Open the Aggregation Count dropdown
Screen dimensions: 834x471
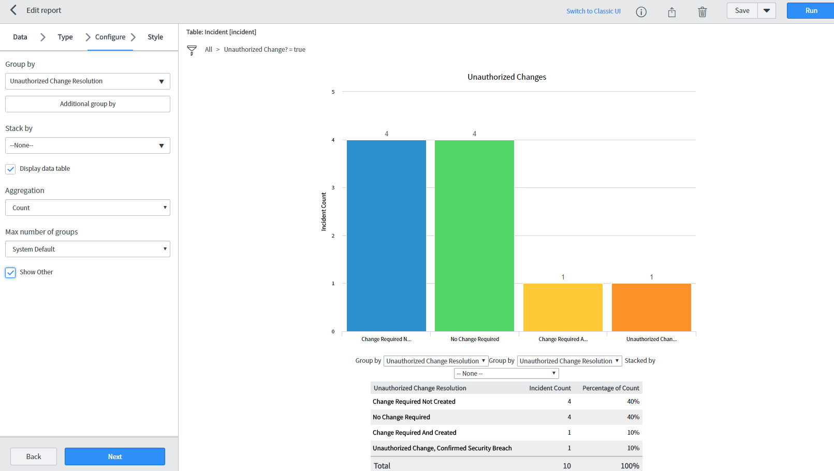[87, 208]
